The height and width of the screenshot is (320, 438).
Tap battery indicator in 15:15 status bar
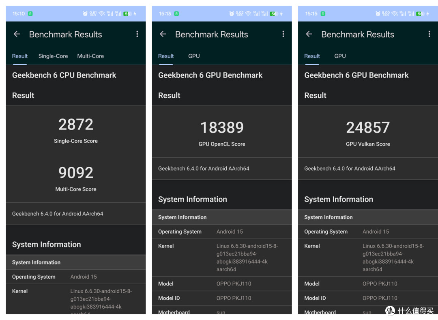click(420, 14)
